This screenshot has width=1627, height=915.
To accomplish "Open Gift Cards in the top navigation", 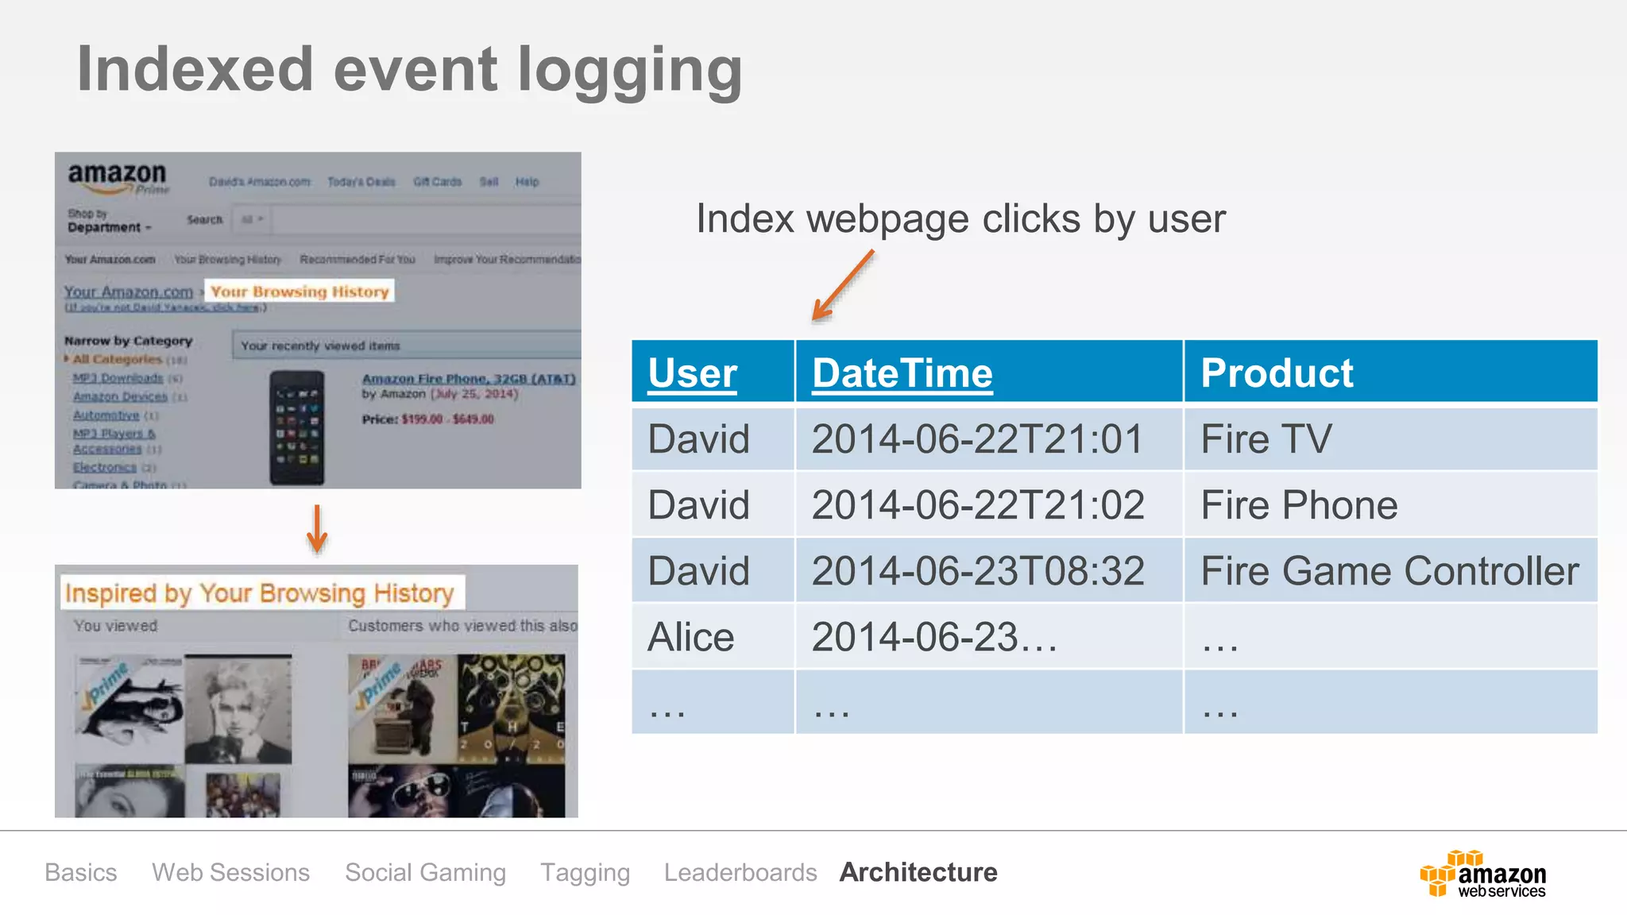I will [437, 182].
